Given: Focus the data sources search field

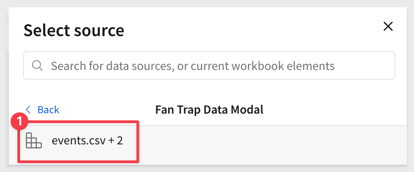Looking at the screenshot, I should 209,65.
